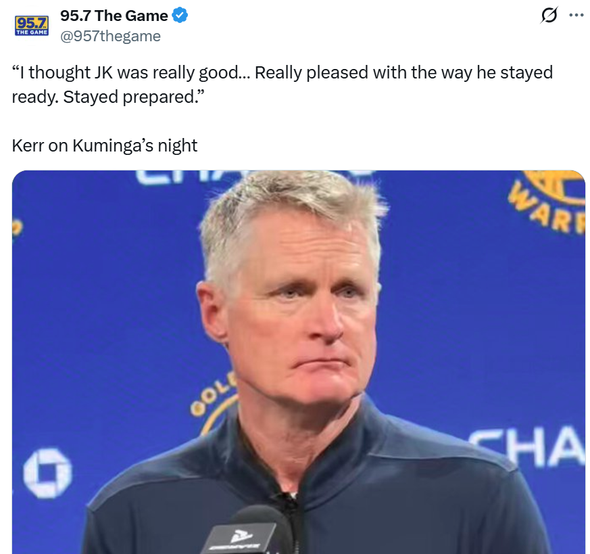Click the white Chase octagon logo in photo

pyautogui.click(x=47, y=473)
